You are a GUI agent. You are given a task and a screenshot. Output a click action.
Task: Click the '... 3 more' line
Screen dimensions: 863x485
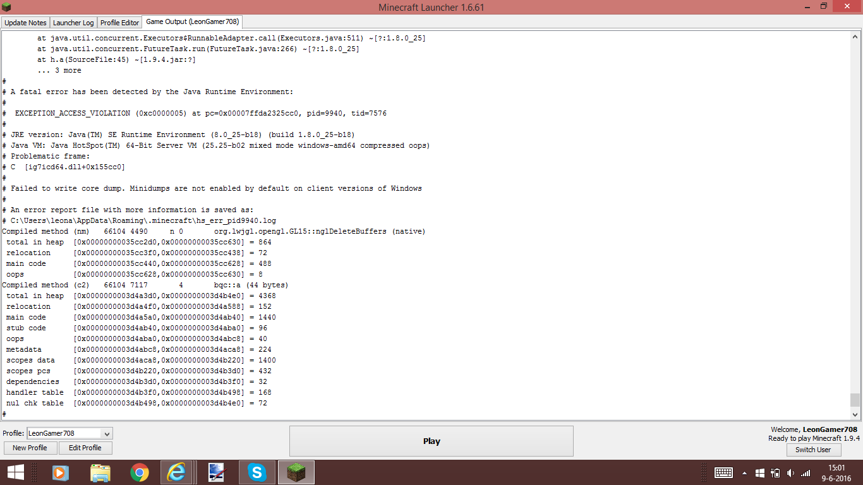click(x=59, y=71)
